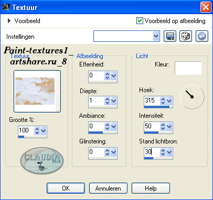The image size is (213, 200).
Task: Click the Glinstering value field
Action: [x=97, y=152]
